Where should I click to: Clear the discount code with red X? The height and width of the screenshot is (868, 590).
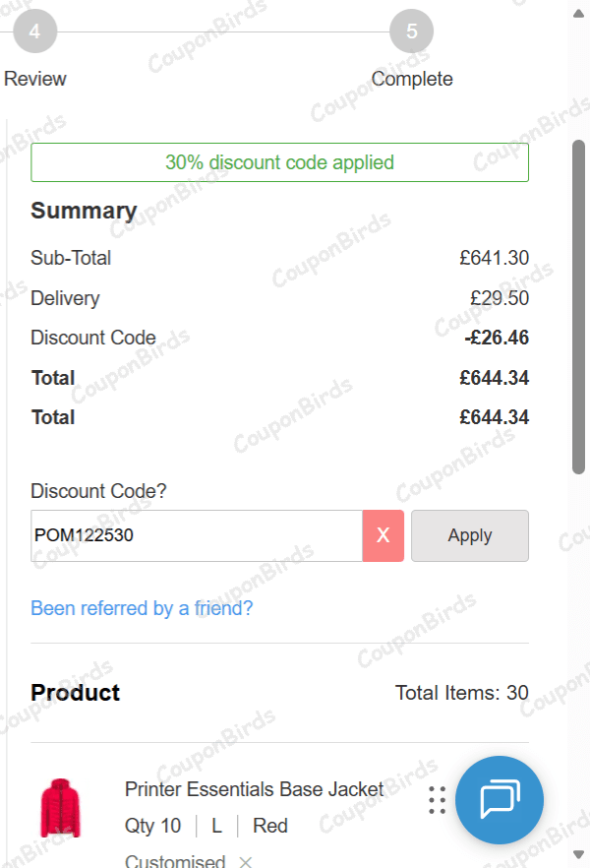[x=383, y=535]
